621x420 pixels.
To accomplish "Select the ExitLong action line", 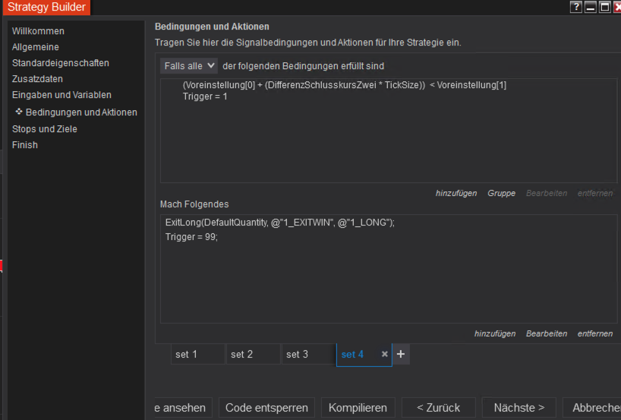I will 280,223.
